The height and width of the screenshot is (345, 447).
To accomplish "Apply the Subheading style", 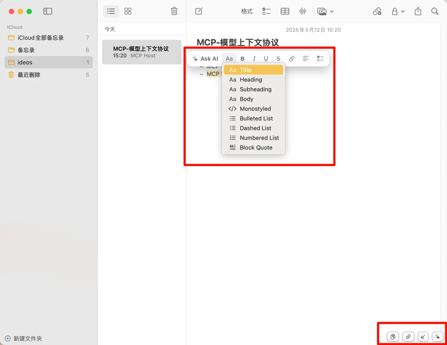I will pyautogui.click(x=254, y=89).
